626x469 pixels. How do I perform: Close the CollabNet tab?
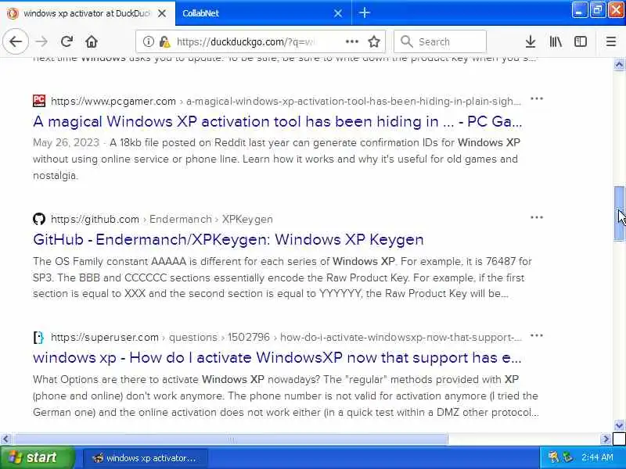coord(338,13)
